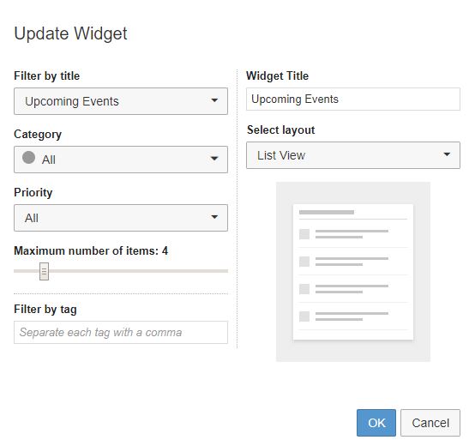
Task: Click the maximum items slider handle
Action: (44, 271)
